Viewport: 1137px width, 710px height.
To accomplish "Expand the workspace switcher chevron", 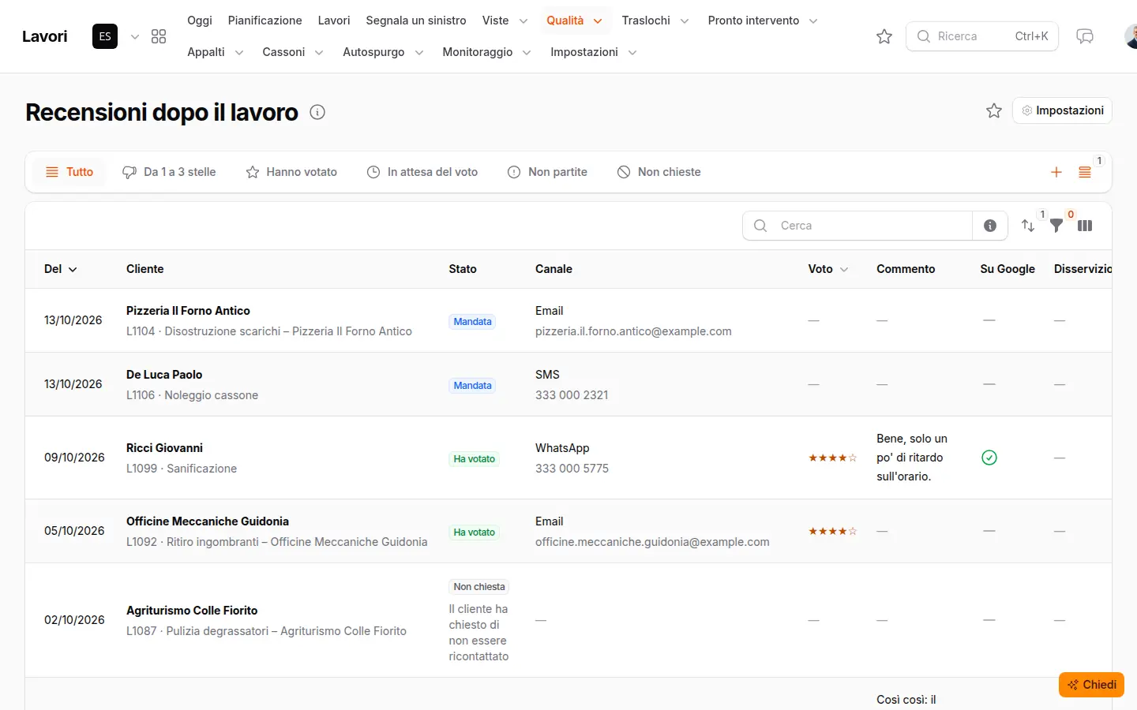I will pos(135,36).
